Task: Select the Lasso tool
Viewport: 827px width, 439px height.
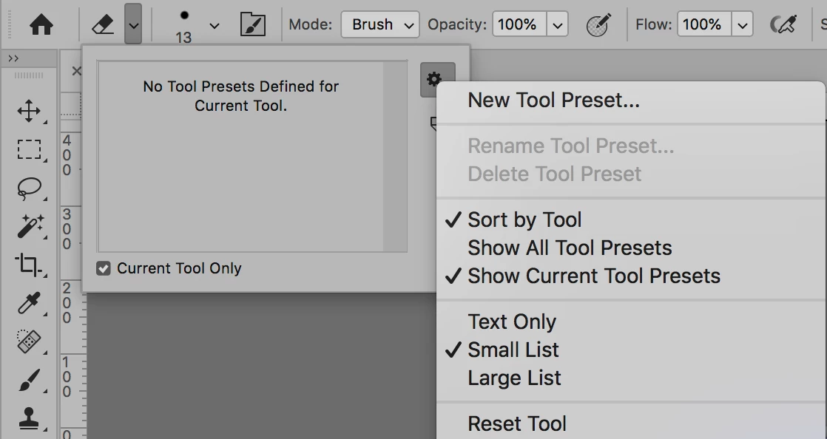Action: (x=29, y=188)
